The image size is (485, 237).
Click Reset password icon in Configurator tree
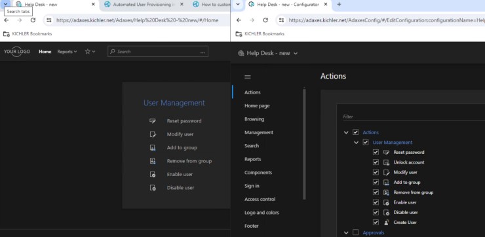click(x=386, y=153)
